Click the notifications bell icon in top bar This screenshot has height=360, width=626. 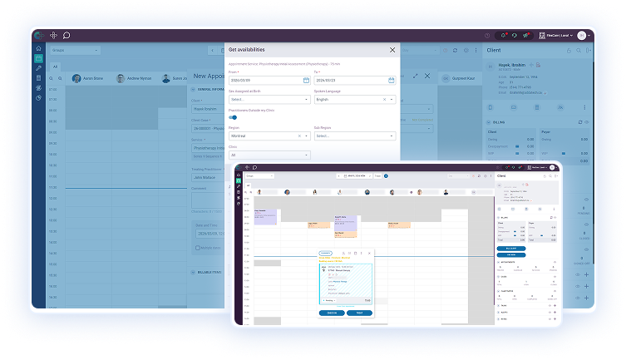503,36
